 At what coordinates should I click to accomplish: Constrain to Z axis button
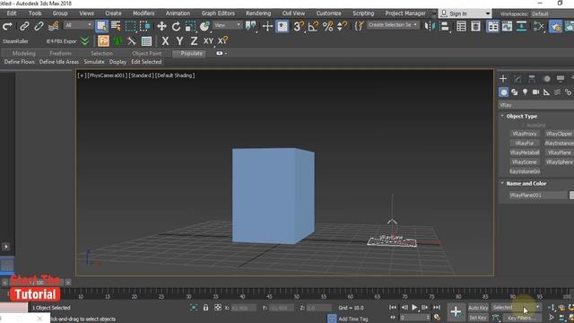(x=194, y=41)
